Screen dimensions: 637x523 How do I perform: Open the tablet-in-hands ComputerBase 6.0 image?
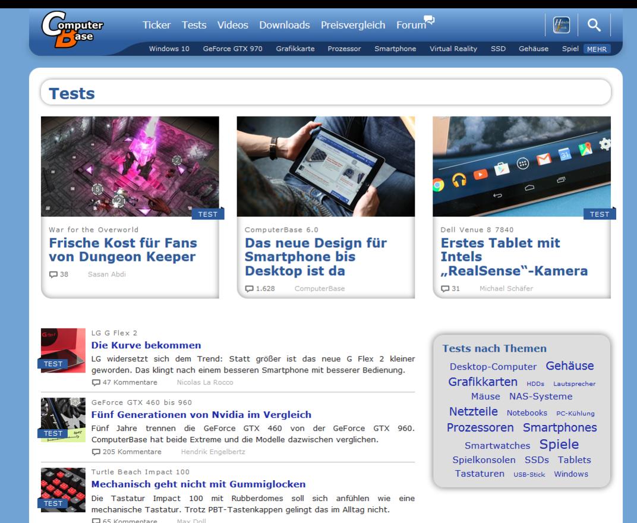tap(326, 166)
